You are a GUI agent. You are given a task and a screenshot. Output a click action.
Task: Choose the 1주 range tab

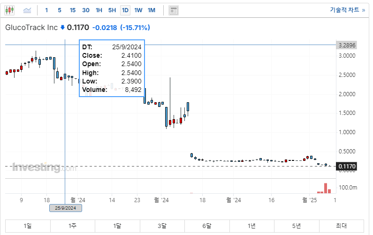(73, 226)
